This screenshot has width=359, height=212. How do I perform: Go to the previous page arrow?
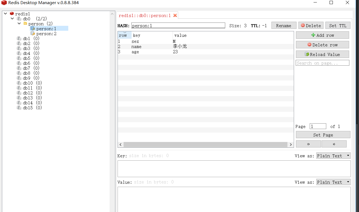308,144
